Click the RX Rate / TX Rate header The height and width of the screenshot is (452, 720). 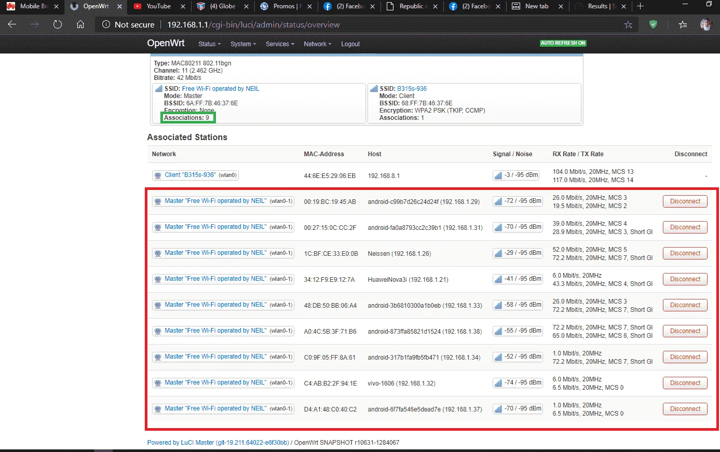pyautogui.click(x=578, y=154)
